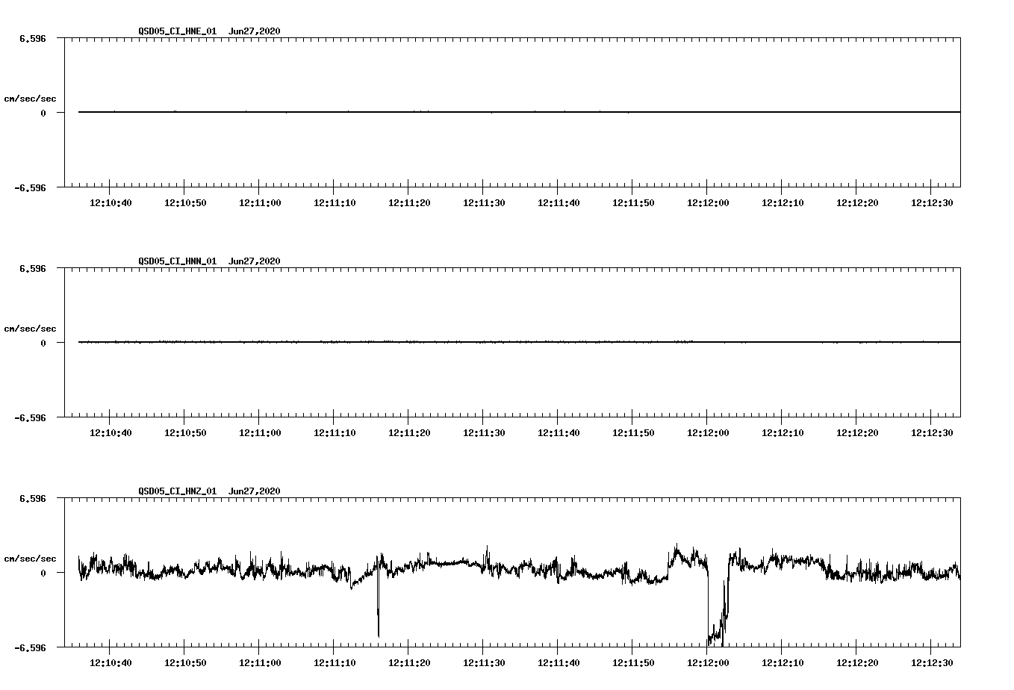Select the 12:11:00 time label under the HNE plot
The height and width of the screenshot is (690, 1014).
260,203
